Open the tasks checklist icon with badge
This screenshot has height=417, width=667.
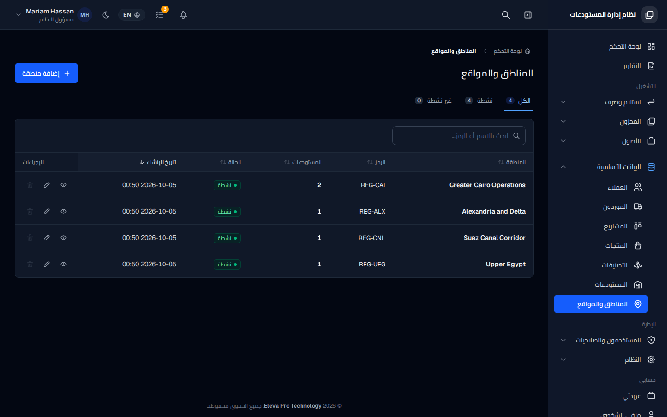point(159,15)
